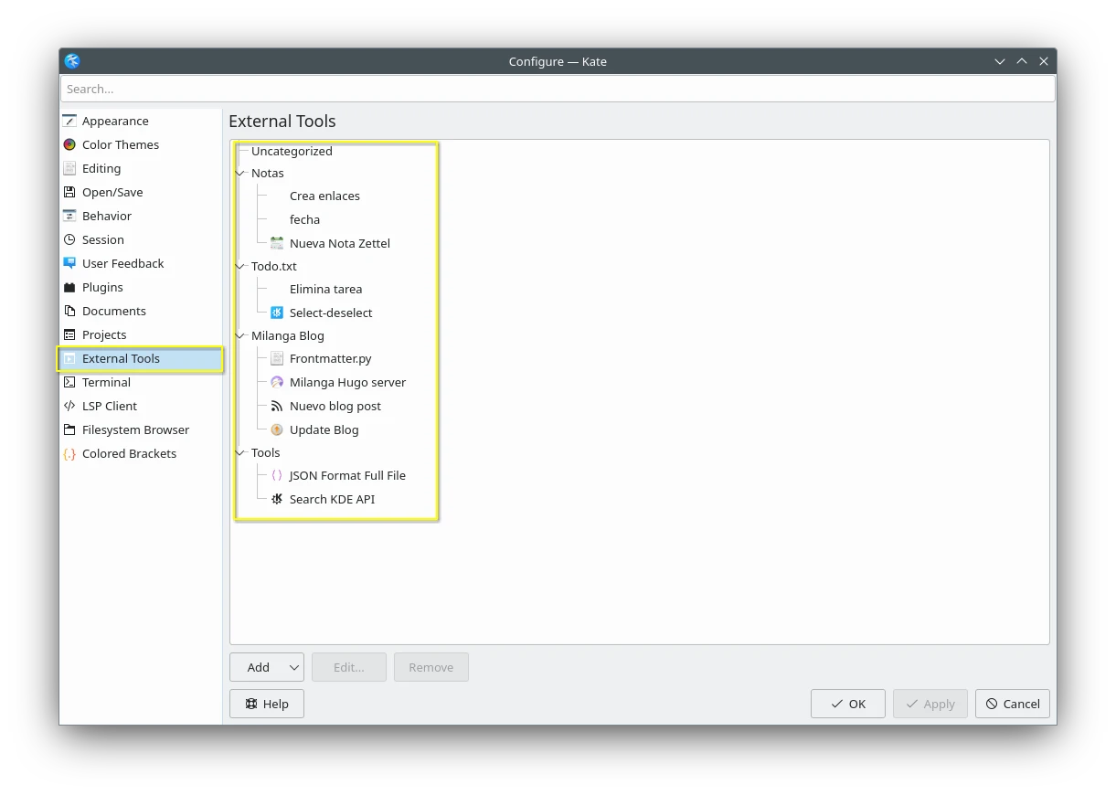This screenshot has width=1116, height=795.
Task: Select the Search KDE API tool icon
Action: pos(277,499)
